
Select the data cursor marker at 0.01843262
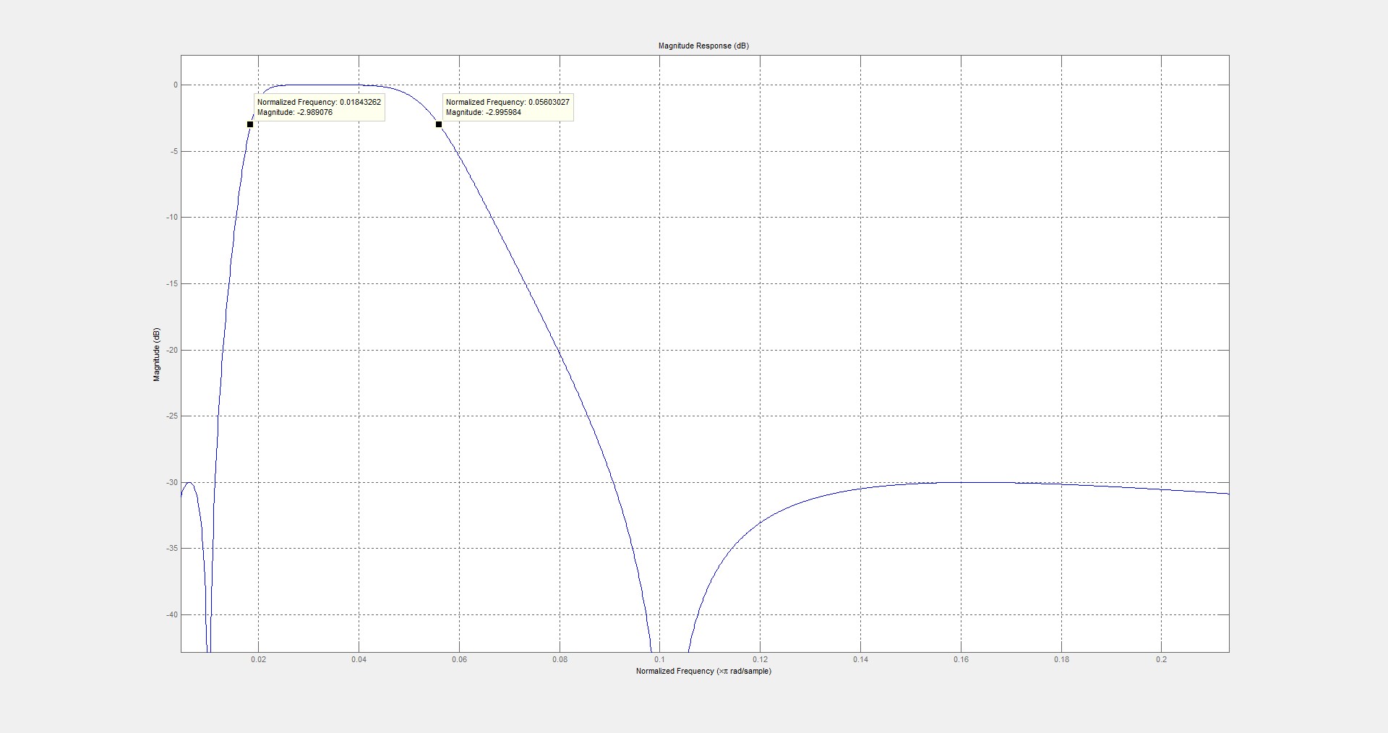click(250, 124)
